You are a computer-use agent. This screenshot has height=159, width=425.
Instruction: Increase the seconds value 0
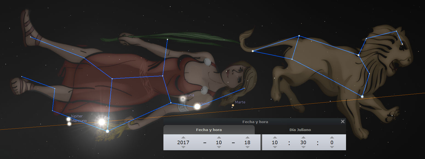(x=332, y=137)
